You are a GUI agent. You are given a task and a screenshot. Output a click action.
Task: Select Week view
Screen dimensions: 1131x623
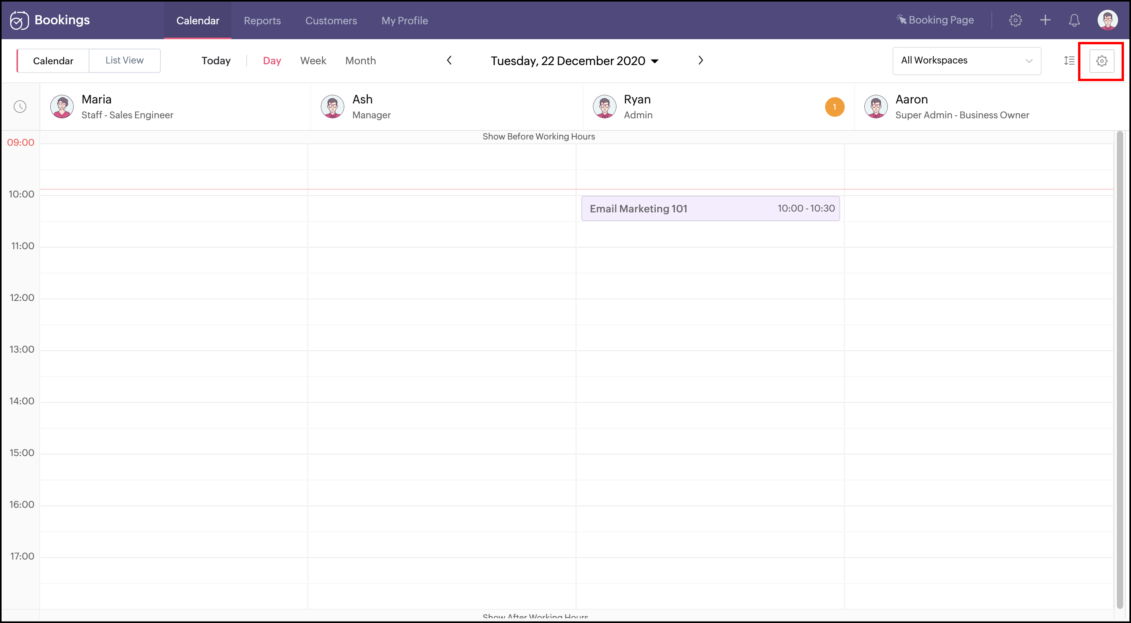(x=313, y=61)
